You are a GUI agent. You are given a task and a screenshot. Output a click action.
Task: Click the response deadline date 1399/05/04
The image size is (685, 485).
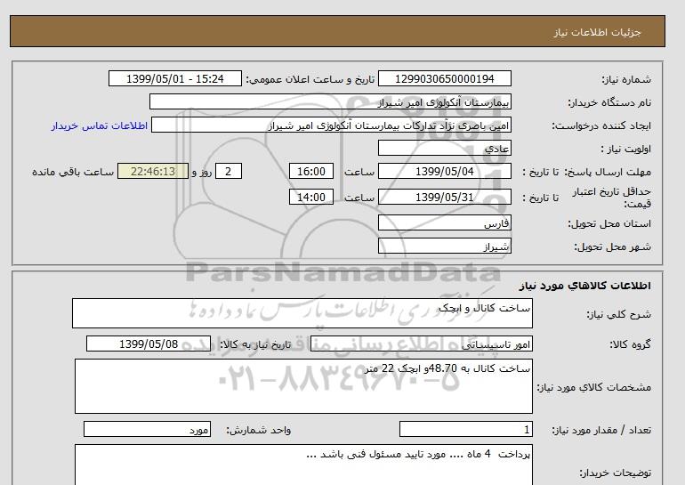pyautogui.click(x=444, y=171)
